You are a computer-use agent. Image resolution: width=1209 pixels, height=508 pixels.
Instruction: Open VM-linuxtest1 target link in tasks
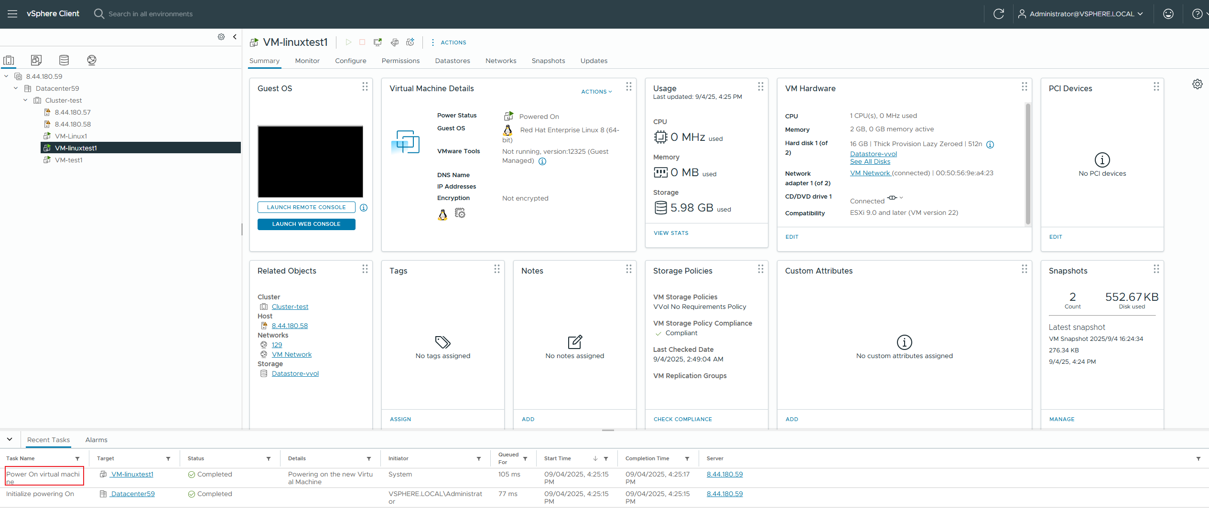point(132,475)
